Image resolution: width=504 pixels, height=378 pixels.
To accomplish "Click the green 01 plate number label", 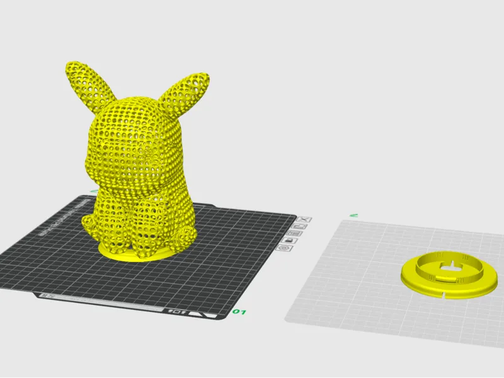I will (239, 311).
